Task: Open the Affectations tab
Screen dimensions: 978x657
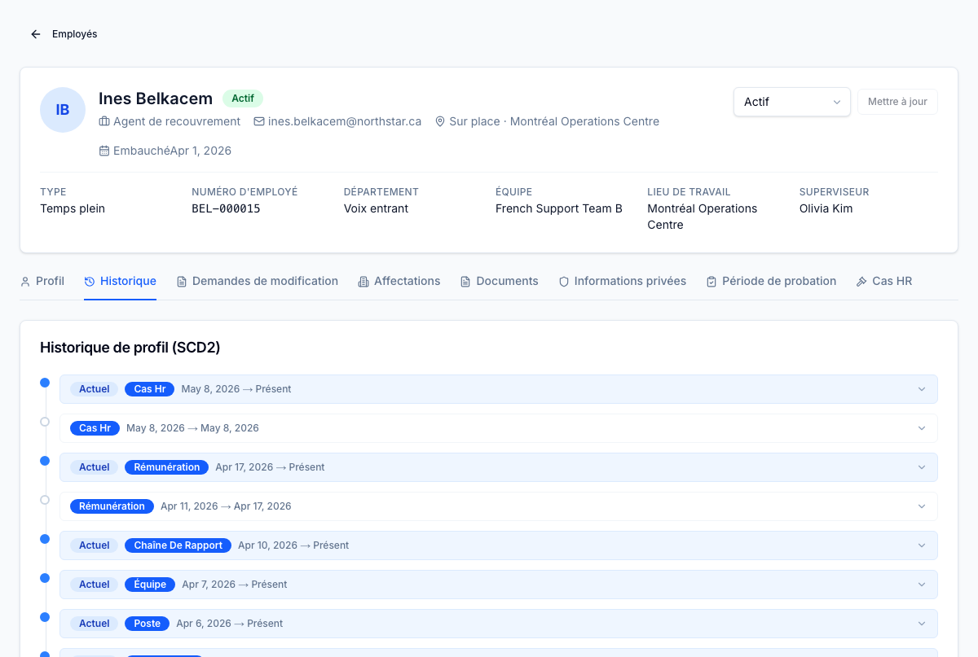Action: (399, 281)
